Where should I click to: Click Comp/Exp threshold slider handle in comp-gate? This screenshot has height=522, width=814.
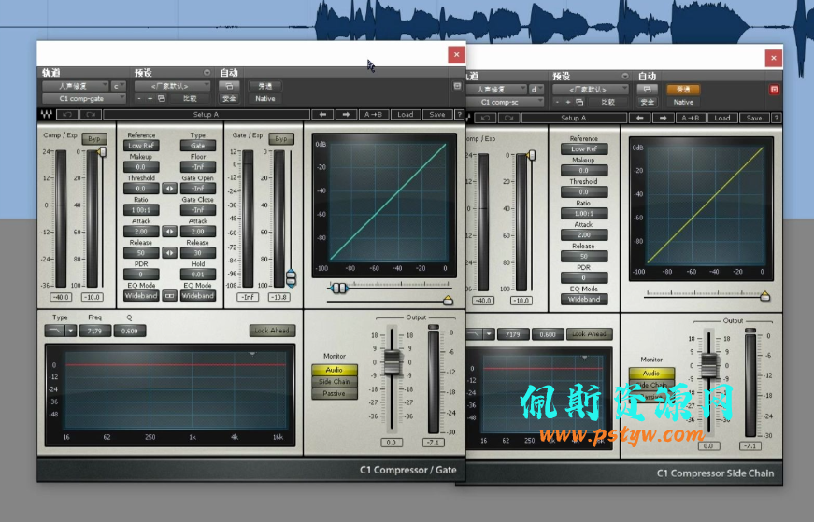pyautogui.click(x=102, y=152)
